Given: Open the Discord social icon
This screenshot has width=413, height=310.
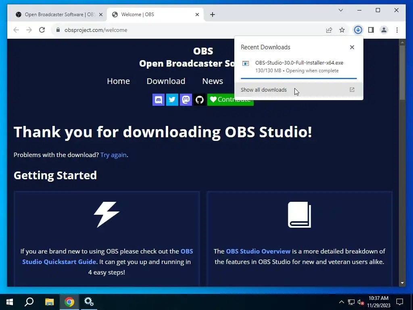Looking at the screenshot, I should [158, 100].
